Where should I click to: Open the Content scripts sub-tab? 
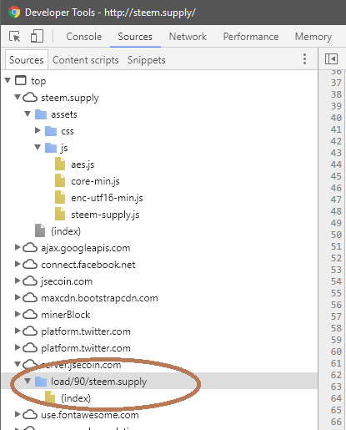pyautogui.click(x=86, y=60)
